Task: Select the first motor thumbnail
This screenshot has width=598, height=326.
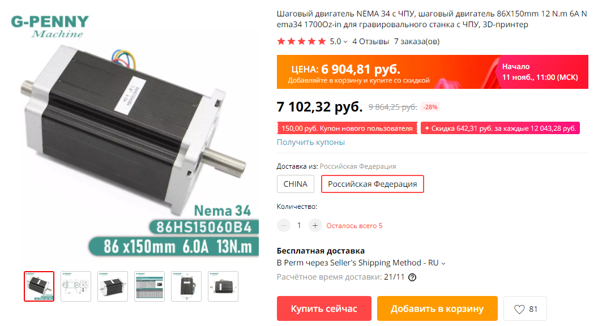Action: (x=39, y=286)
